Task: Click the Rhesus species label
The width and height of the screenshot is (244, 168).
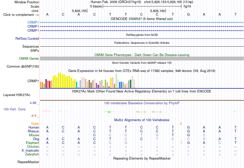Action: tap(33, 131)
